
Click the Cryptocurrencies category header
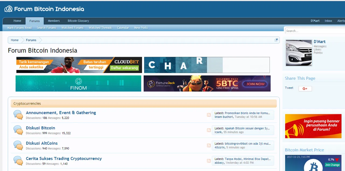click(x=144, y=103)
